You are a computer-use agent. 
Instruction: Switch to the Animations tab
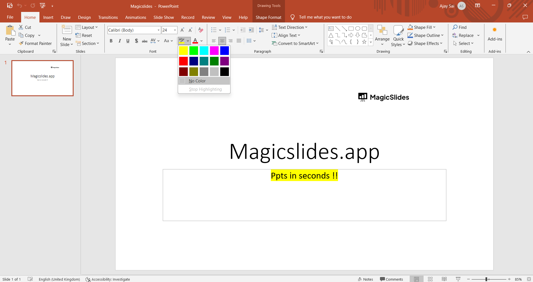point(136,17)
